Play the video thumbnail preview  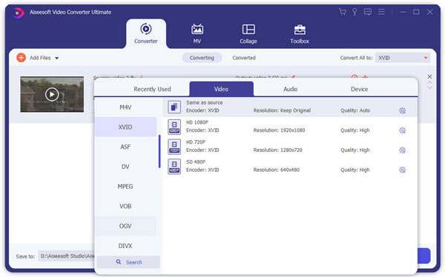click(x=52, y=94)
